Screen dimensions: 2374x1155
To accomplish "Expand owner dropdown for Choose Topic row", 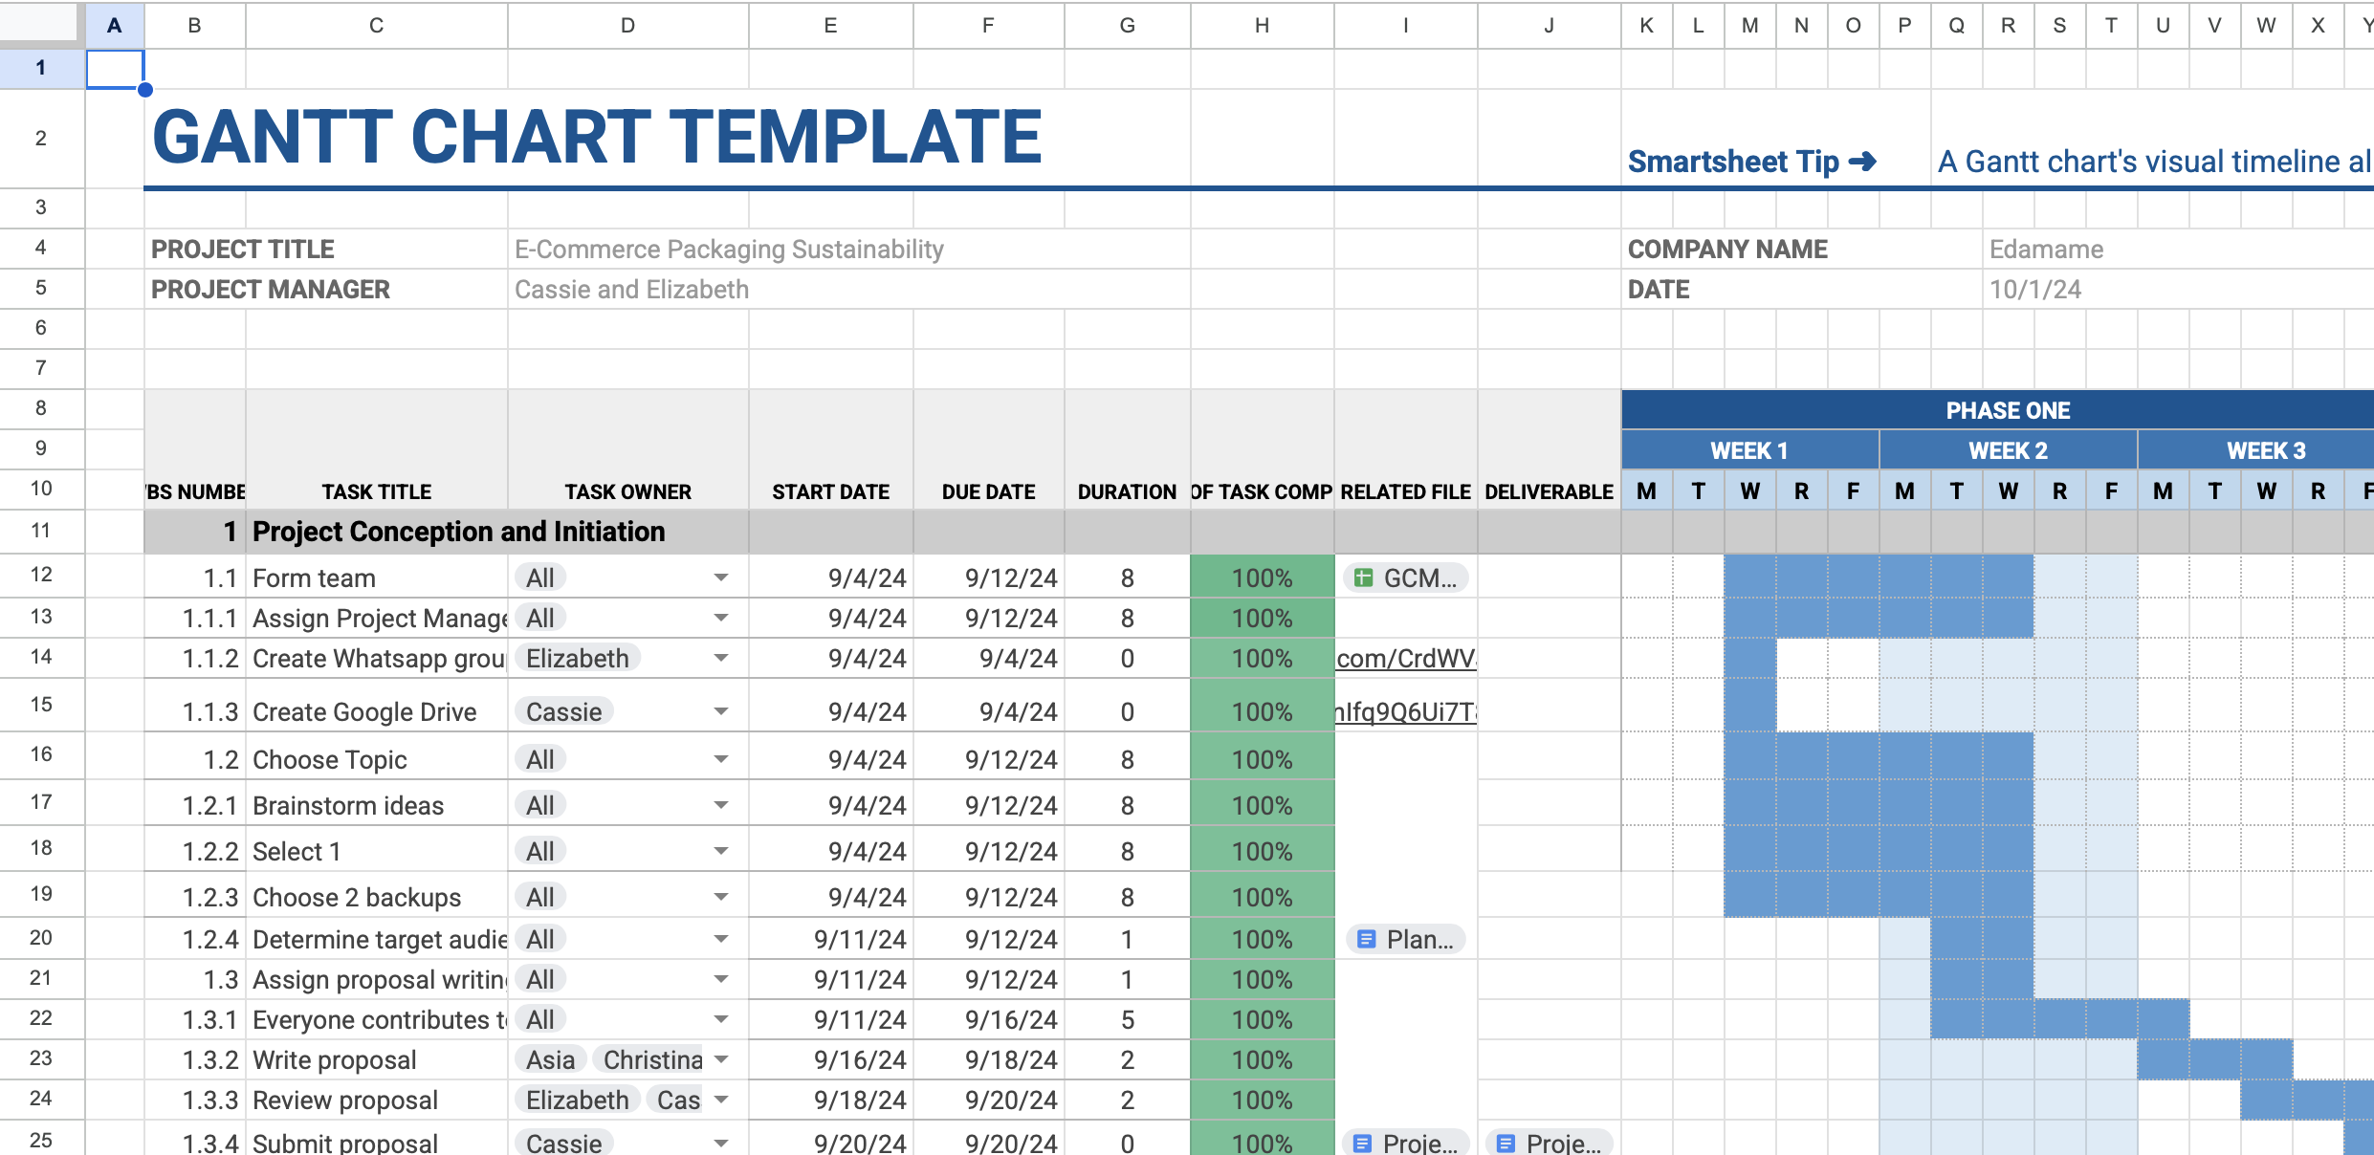I will (x=721, y=759).
